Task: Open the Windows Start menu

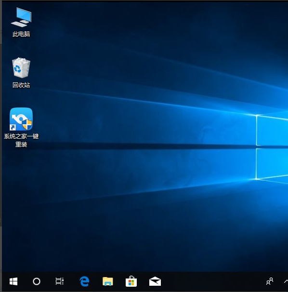Action: pyautogui.click(x=13, y=281)
